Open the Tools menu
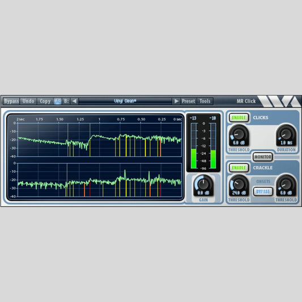Image resolution: width=302 pixels, height=302 pixels. [x=205, y=101]
